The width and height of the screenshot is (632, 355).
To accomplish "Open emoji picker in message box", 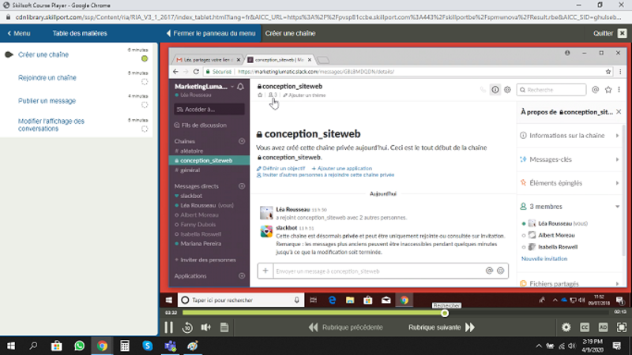I will (x=501, y=271).
